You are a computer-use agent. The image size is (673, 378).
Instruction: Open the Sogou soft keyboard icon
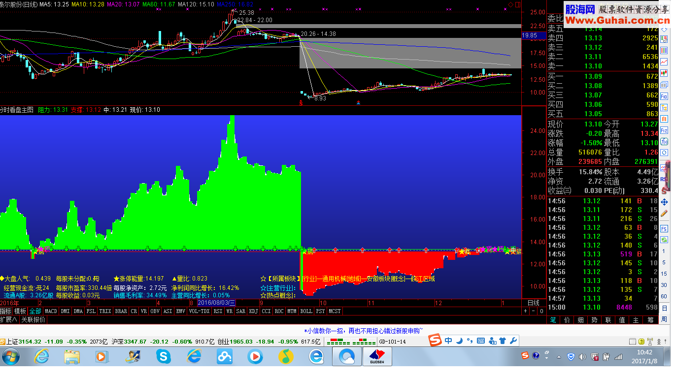tap(481, 341)
